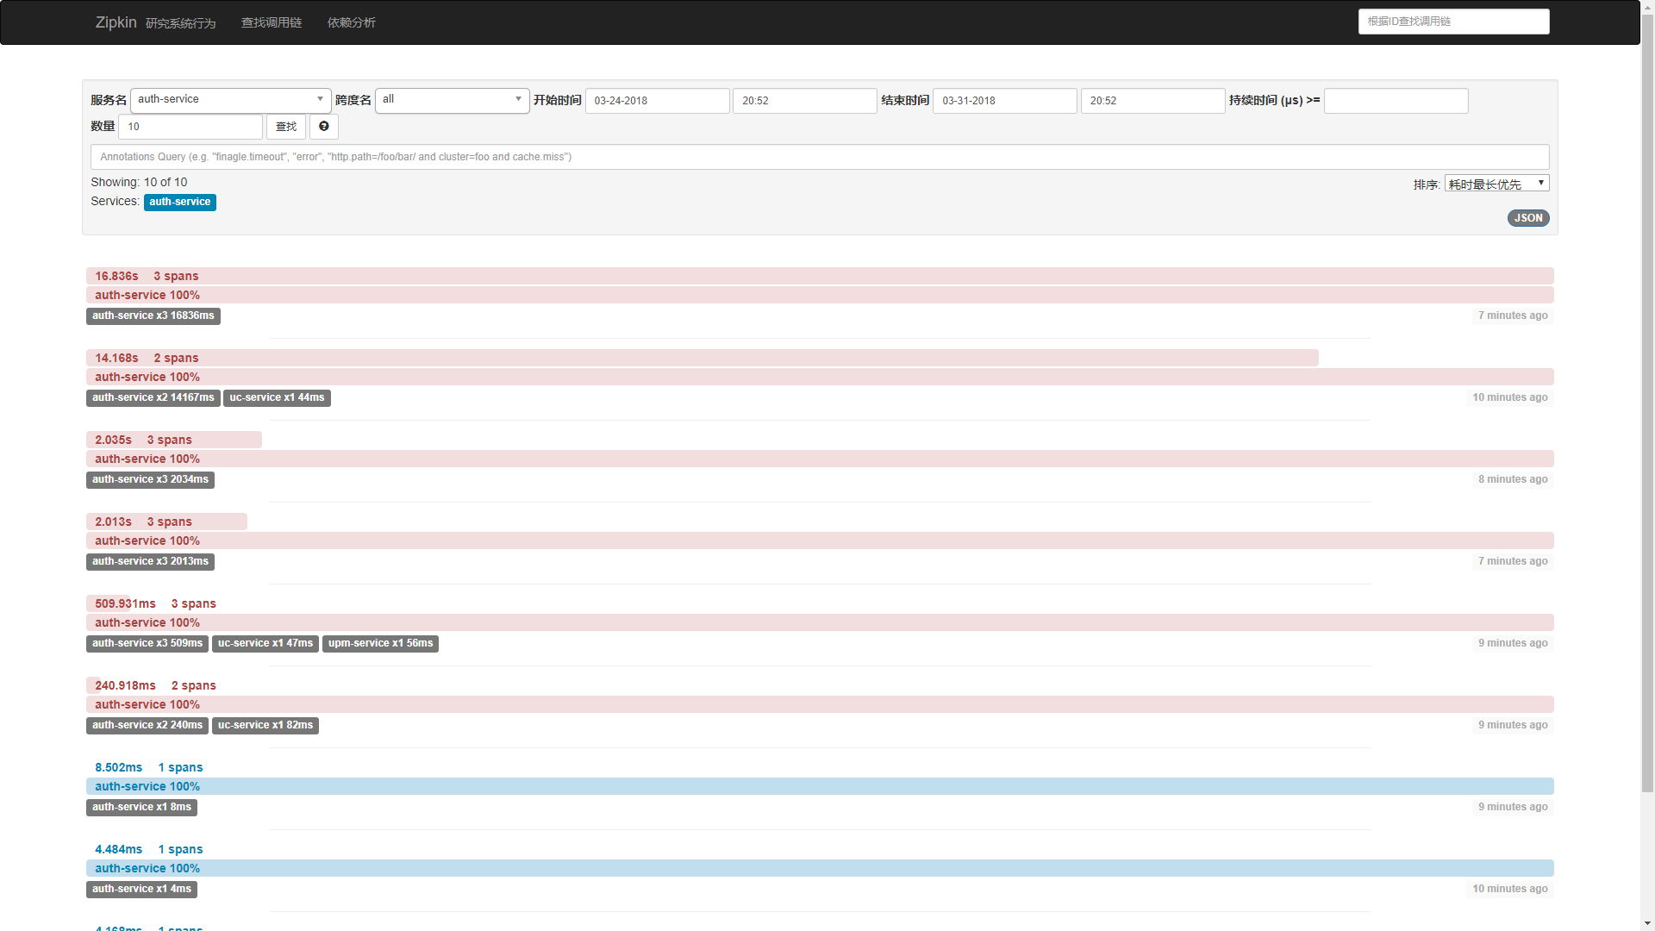This screenshot has height=931, width=1655.
Task: Open the service name dropdown
Action: pos(230,100)
